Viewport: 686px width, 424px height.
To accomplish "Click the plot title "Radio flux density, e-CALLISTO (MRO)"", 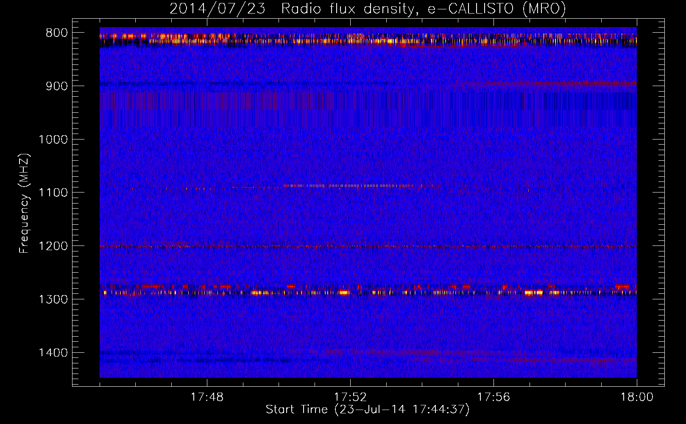I will pos(424,8).
